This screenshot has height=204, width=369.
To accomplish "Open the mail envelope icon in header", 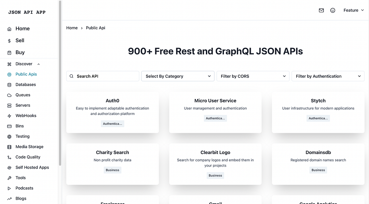I will coord(321,10).
